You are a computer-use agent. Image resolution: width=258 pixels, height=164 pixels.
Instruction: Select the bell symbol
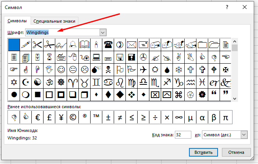tap(73, 45)
